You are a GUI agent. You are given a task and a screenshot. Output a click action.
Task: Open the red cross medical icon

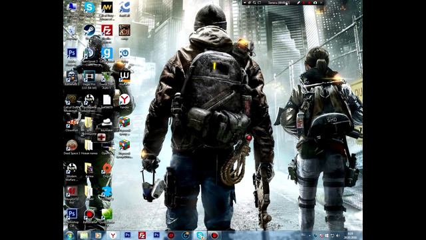(102, 137)
